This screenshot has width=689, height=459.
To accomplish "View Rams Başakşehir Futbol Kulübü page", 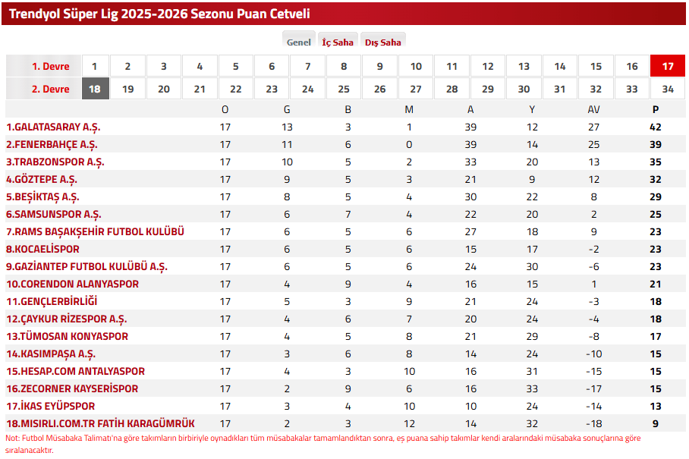I will 95,231.
